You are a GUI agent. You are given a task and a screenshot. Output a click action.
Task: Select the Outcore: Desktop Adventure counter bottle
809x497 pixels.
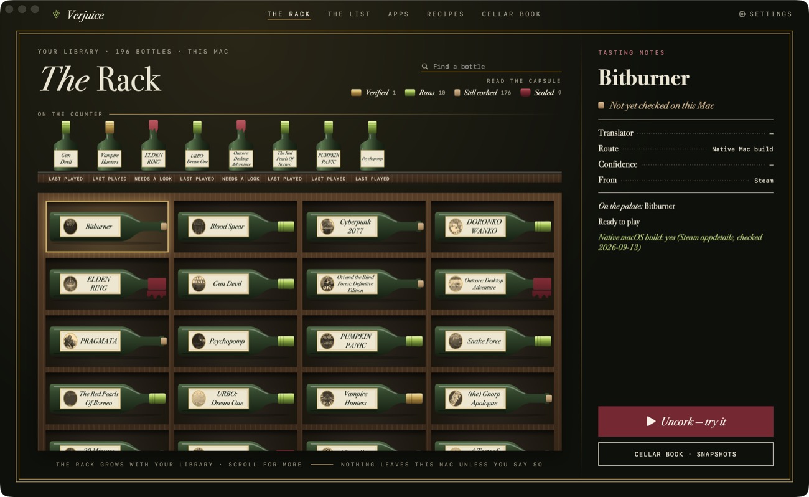[x=241, y=145]
